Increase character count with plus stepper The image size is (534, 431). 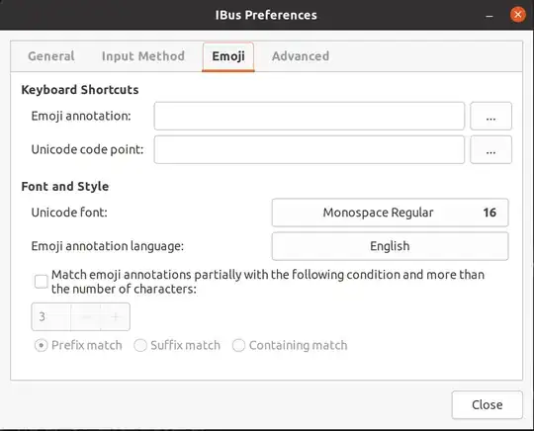pyautogui.click(x=115, y=317)
